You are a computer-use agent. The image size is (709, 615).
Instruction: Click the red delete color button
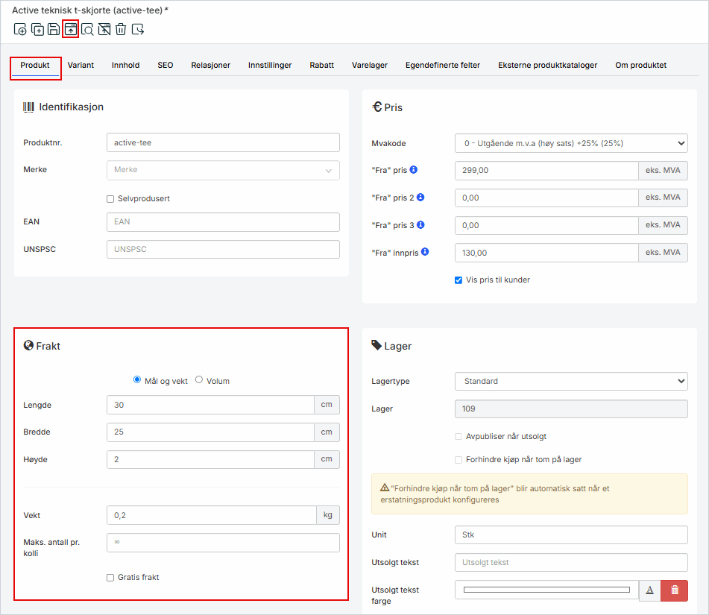674,590
